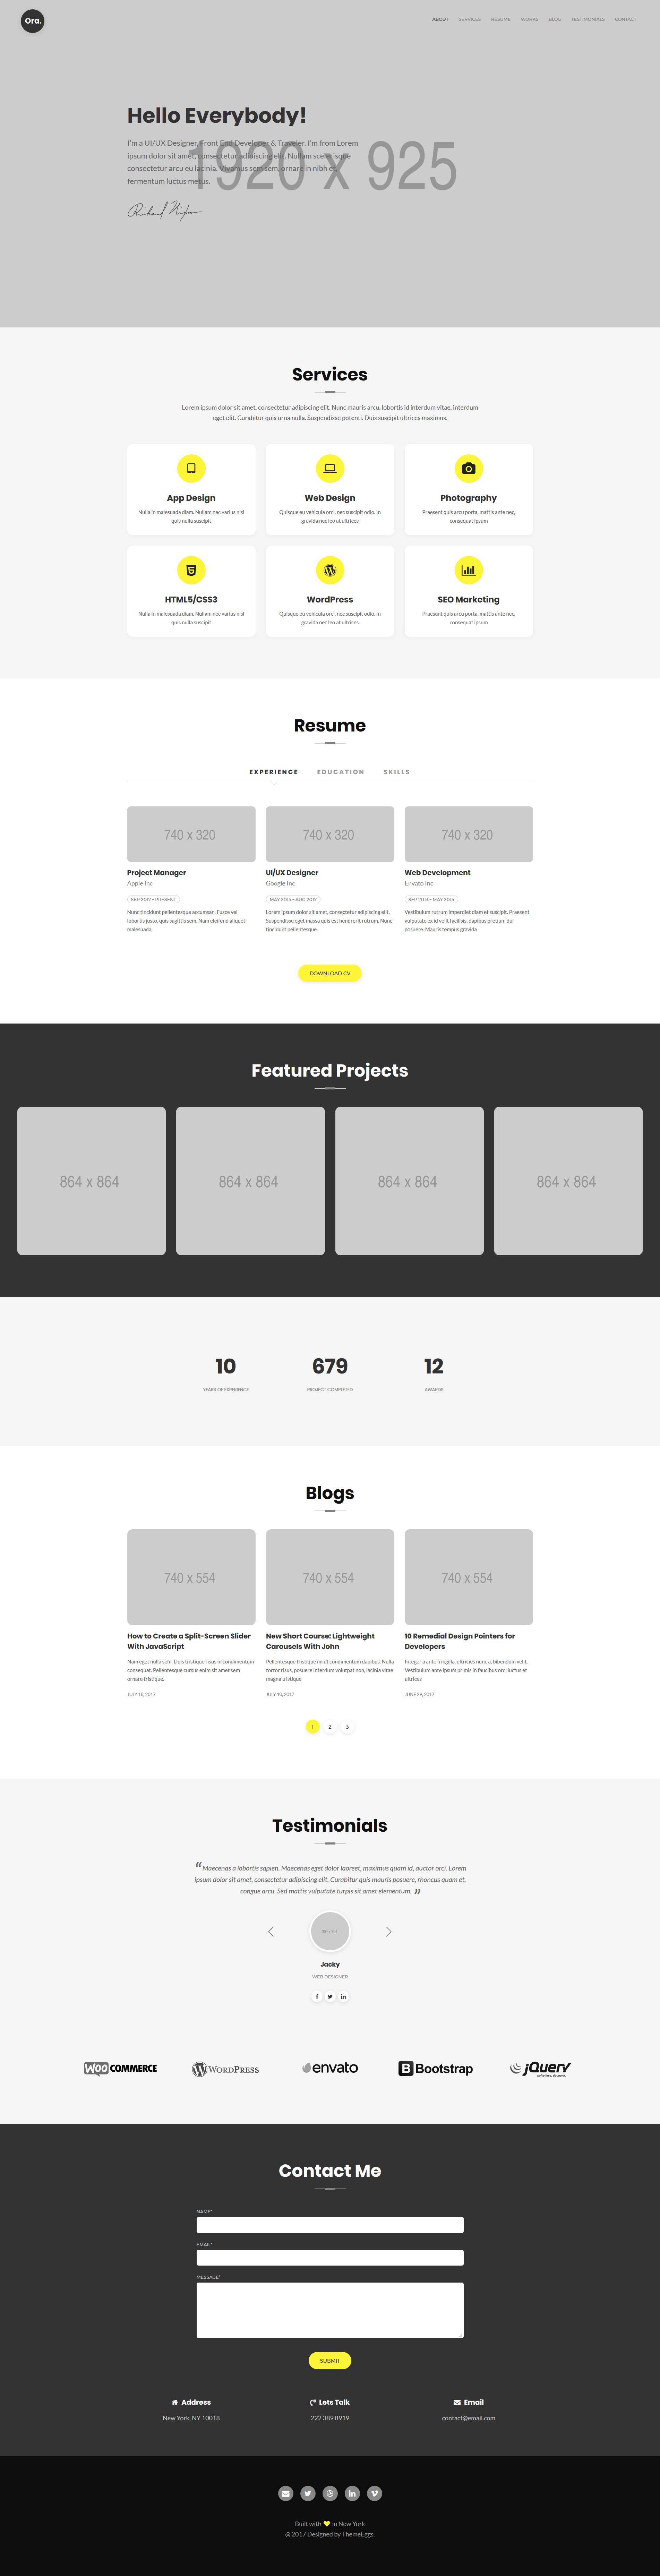Image resolution: width=660 pixels, height=2576 pixels.
Task: Submit the contact form
Action: 330,2360
